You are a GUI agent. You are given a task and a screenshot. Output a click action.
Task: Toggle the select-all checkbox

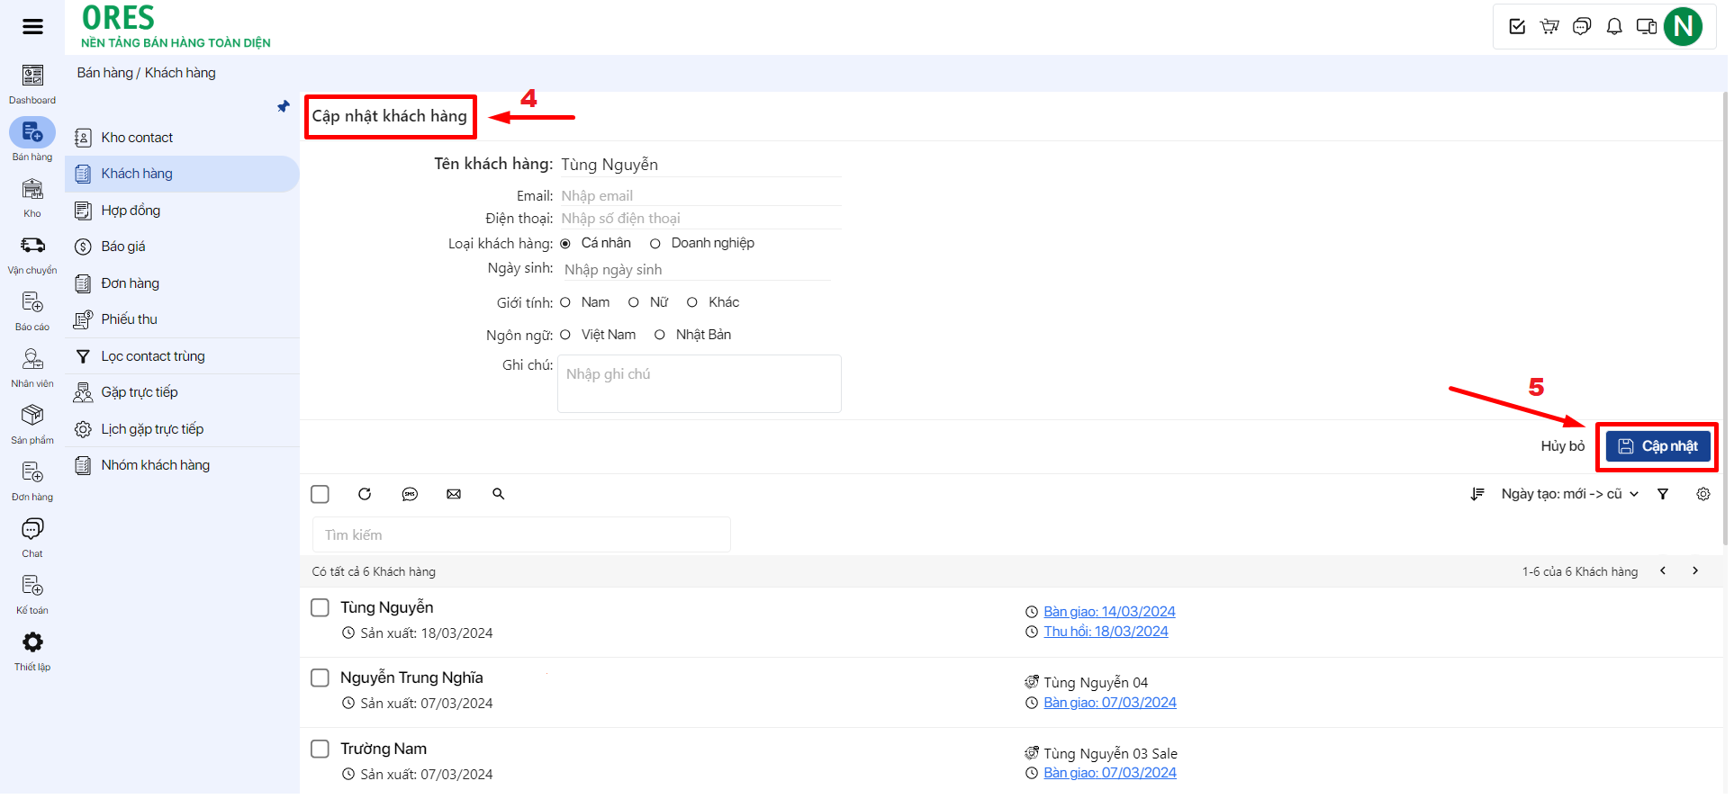tap(320, 494)
